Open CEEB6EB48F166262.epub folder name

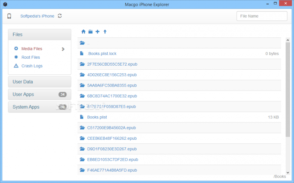[112, 138]
